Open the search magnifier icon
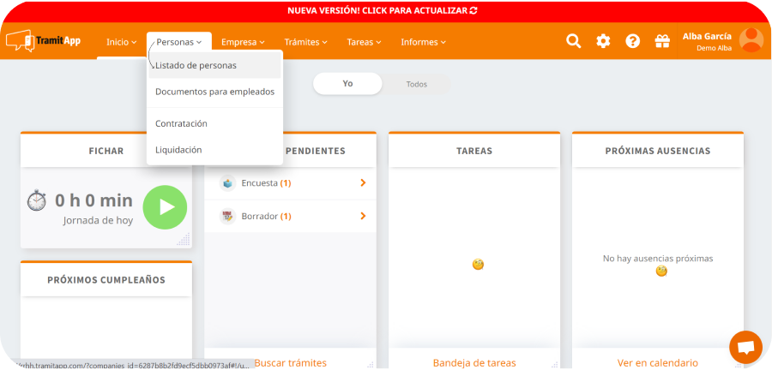The width and height of the screenshot is (772, 370). pos(573,41)
